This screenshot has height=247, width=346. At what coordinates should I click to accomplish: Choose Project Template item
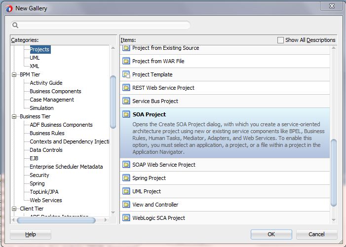[x=225, y=74]
